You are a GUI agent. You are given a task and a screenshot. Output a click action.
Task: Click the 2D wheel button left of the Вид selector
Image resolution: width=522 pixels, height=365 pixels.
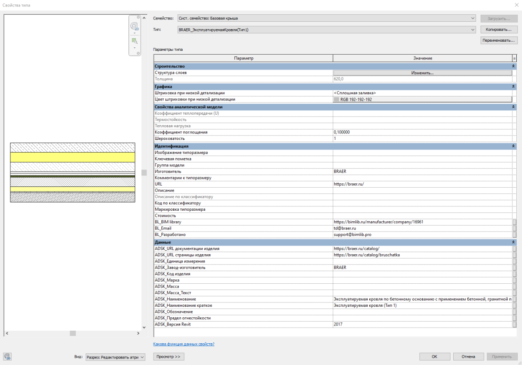click(7, 357)
